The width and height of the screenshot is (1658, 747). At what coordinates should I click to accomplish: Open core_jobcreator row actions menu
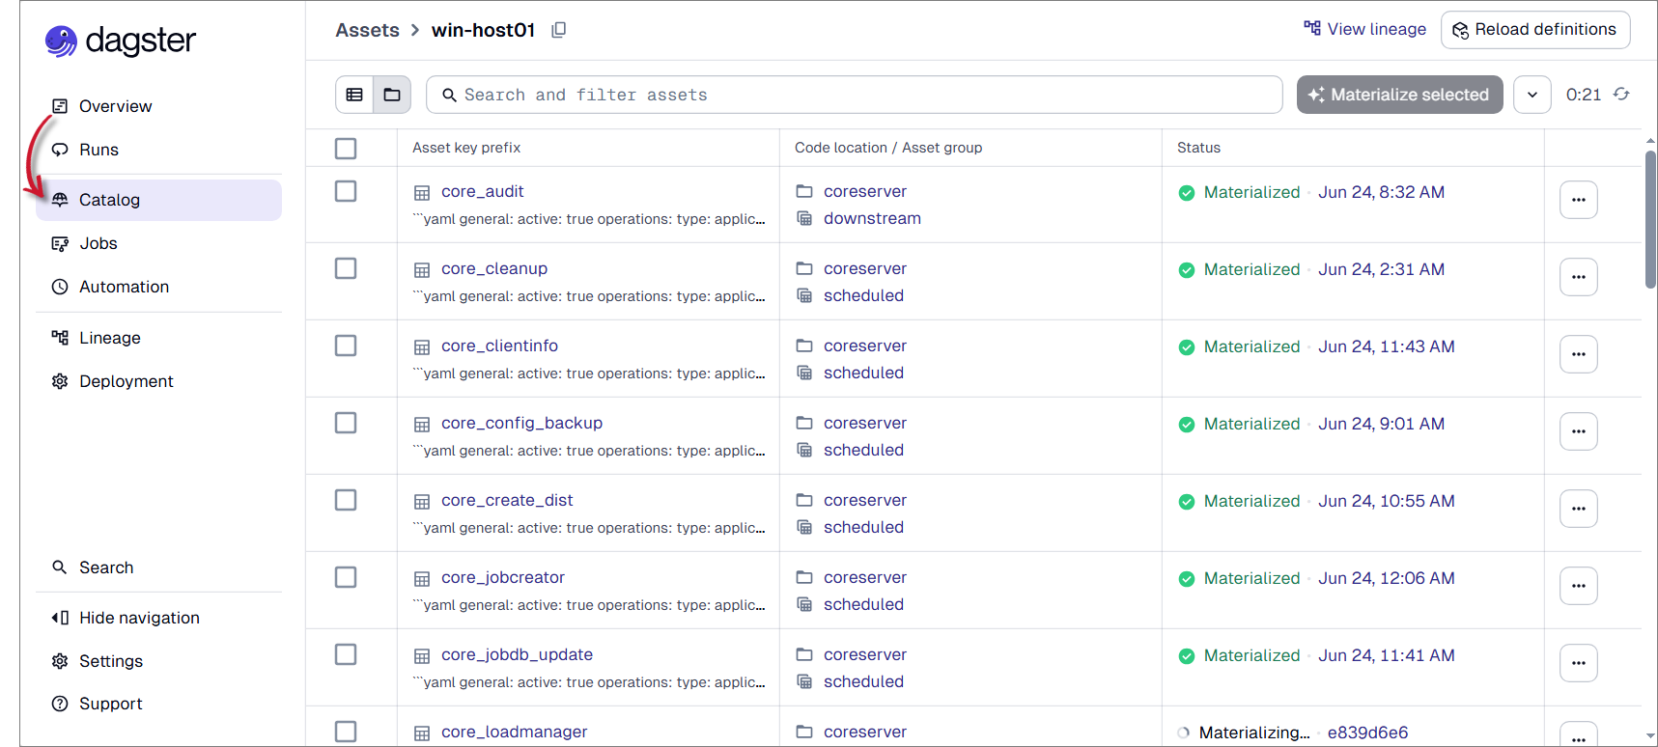1579,586
